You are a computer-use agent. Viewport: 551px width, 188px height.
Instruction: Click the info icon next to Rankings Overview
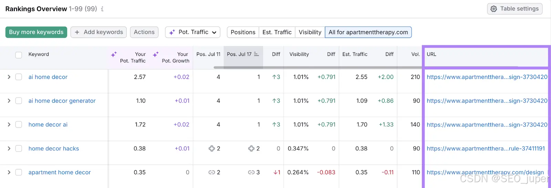(102, 9)
